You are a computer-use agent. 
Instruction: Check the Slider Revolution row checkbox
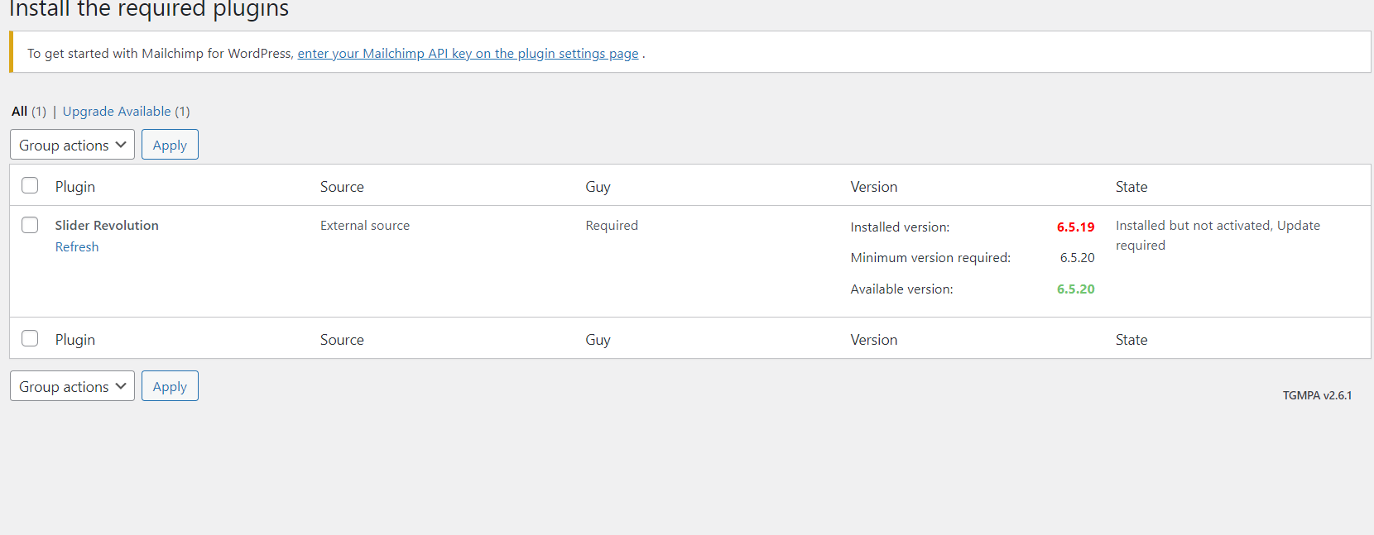(x=30, y=226)
